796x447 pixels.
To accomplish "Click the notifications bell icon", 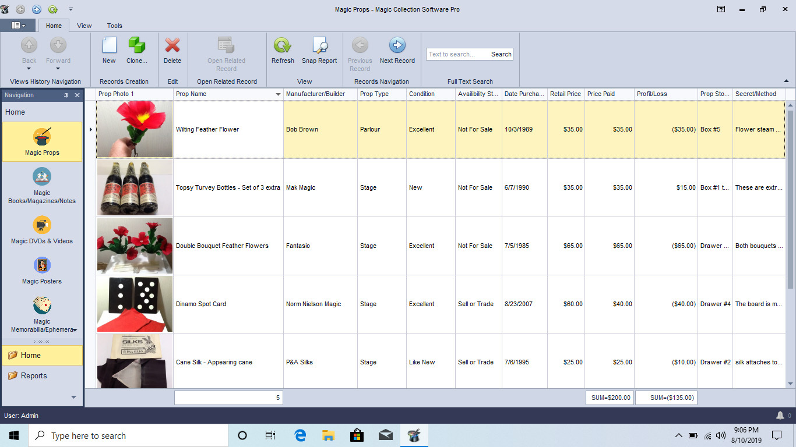I will point(780,415).
